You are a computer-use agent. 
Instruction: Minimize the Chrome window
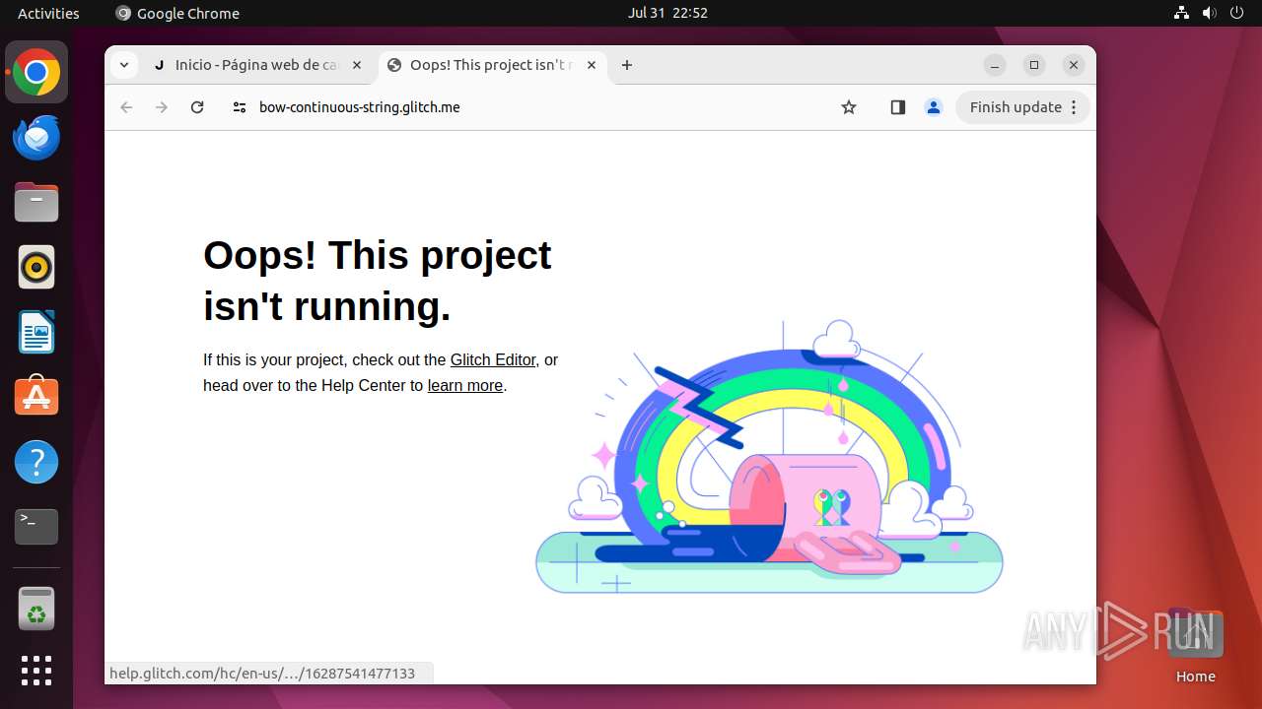tap(995, 65)
